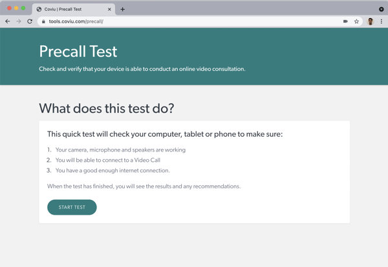Reload the page with refresh icon

(30, 21)
